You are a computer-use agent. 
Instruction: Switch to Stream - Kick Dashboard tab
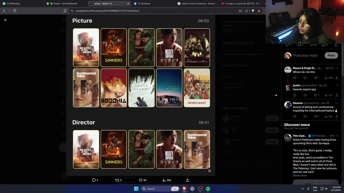65,3
